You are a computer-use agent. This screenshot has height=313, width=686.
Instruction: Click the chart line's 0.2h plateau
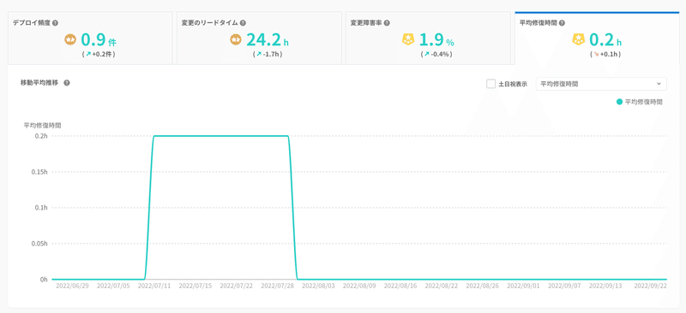pyautogui.click(x=221, y=136)
